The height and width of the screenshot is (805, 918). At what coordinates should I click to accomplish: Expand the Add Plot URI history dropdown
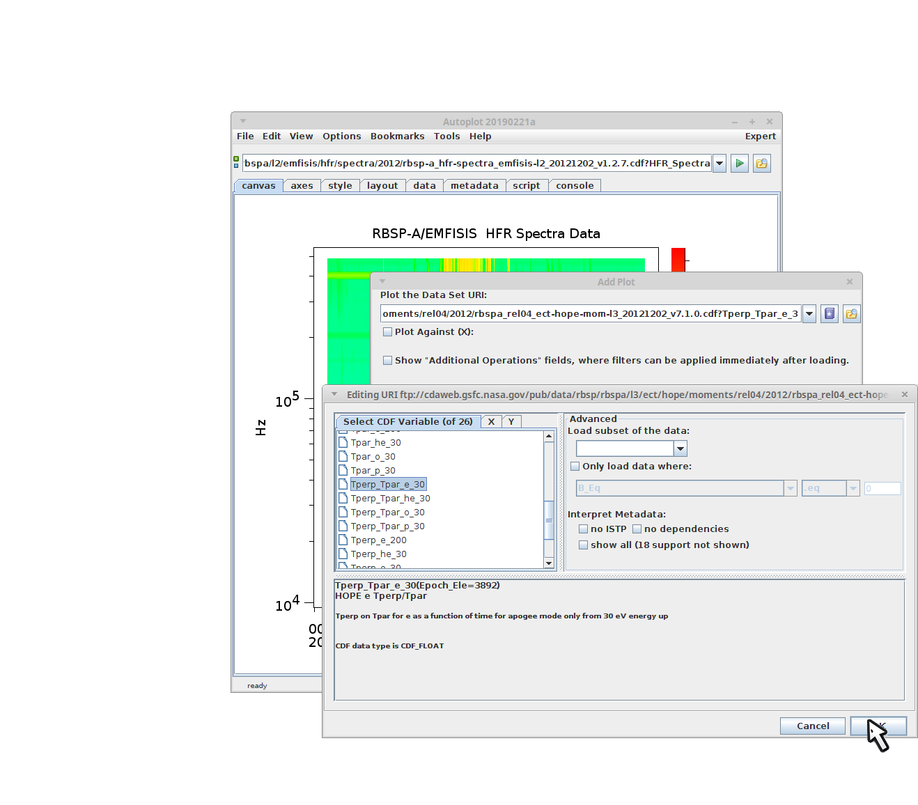(809, 314)
